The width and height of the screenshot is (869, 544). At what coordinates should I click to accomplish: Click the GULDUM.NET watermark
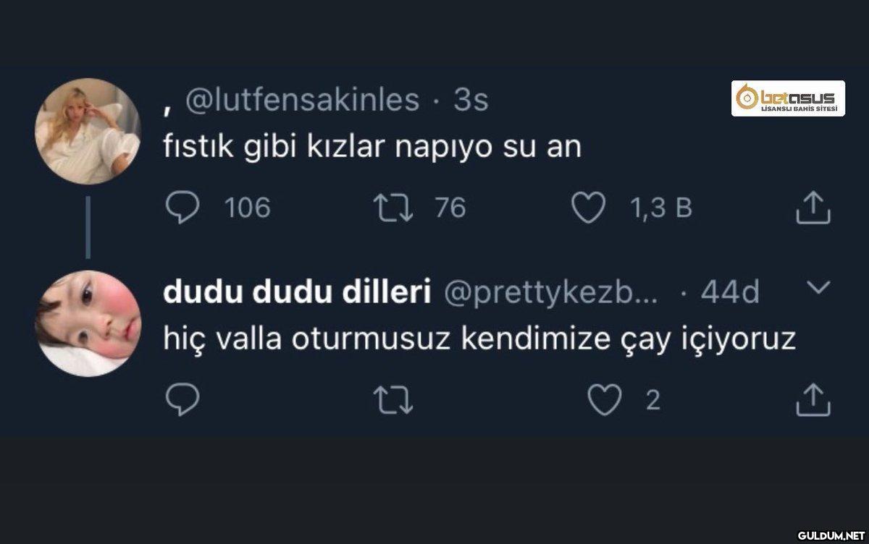point(830,535)
